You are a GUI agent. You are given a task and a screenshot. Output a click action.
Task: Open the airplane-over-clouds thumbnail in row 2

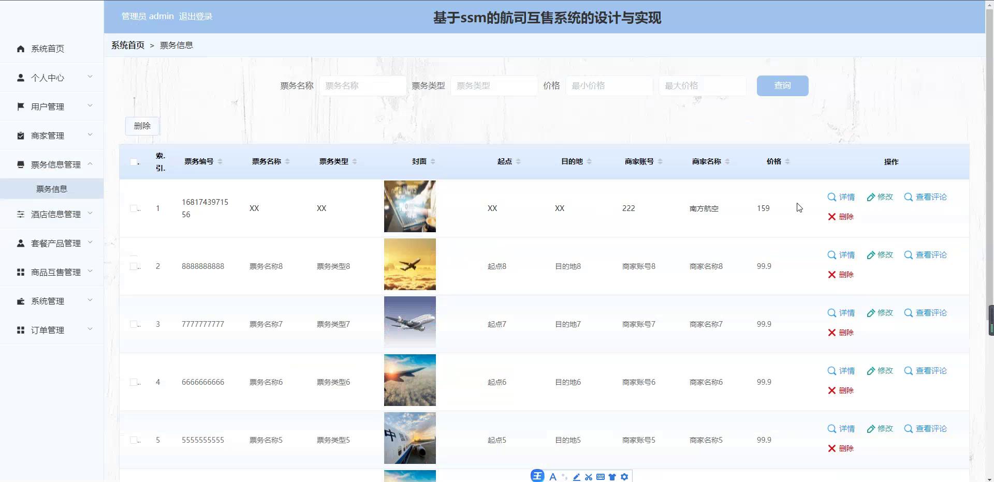coord(410,264)
